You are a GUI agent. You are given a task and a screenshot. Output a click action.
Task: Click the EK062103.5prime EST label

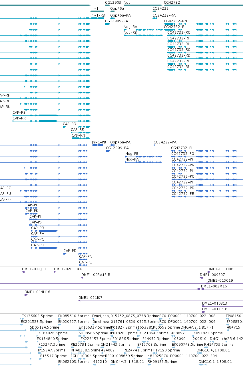(74, 361)
